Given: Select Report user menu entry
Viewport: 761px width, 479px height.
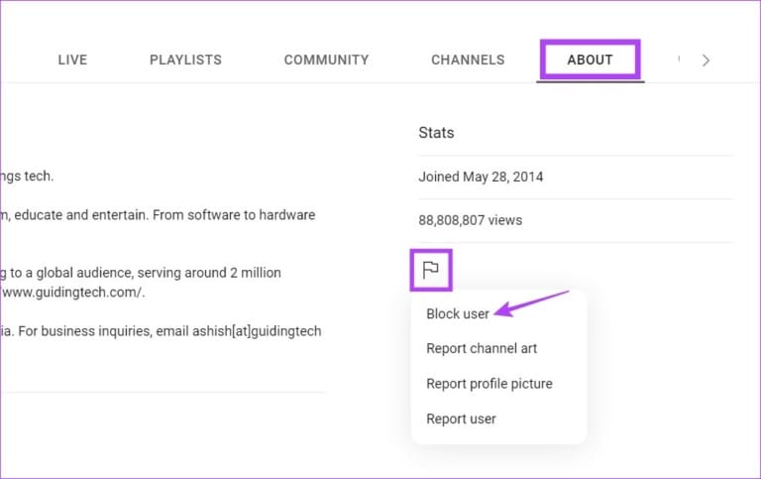Looking at the screenshot, I should click(x=461, y=419).
